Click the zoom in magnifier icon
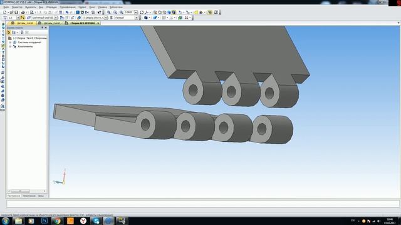Viewport: 401px width, 225px height. (x=108, y=12)
